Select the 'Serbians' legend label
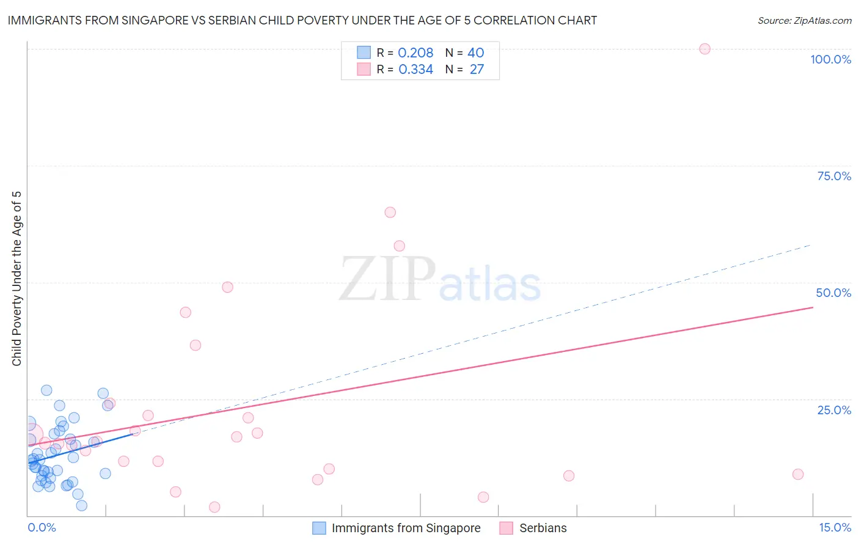The image size is (859, 545). (x=543, y=528)
